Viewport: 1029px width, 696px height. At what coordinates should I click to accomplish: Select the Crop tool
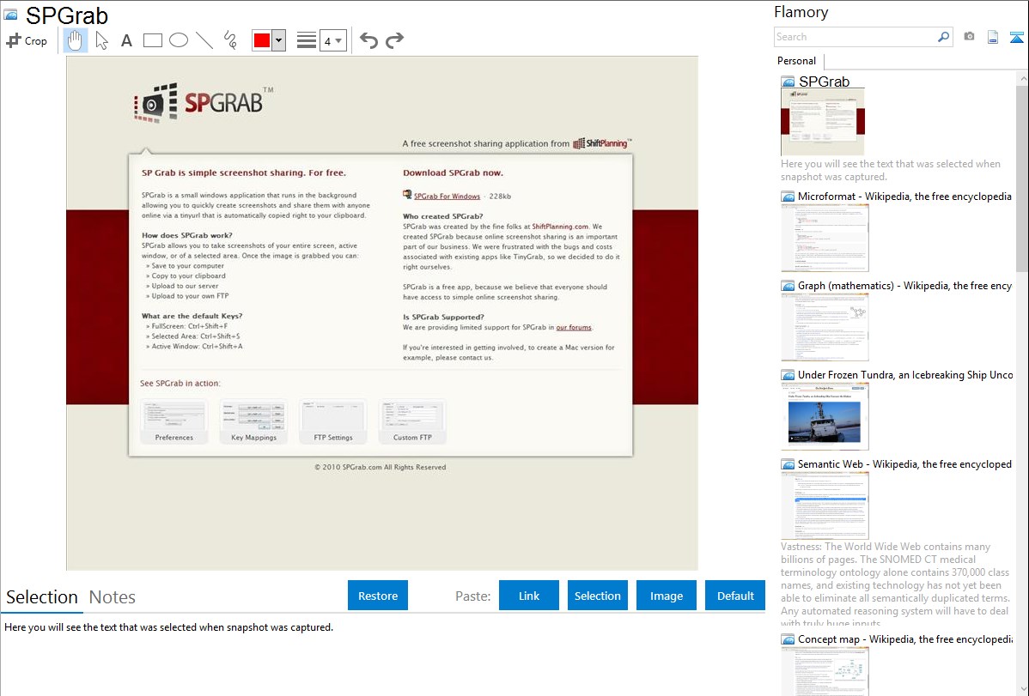tap(27, 40)
